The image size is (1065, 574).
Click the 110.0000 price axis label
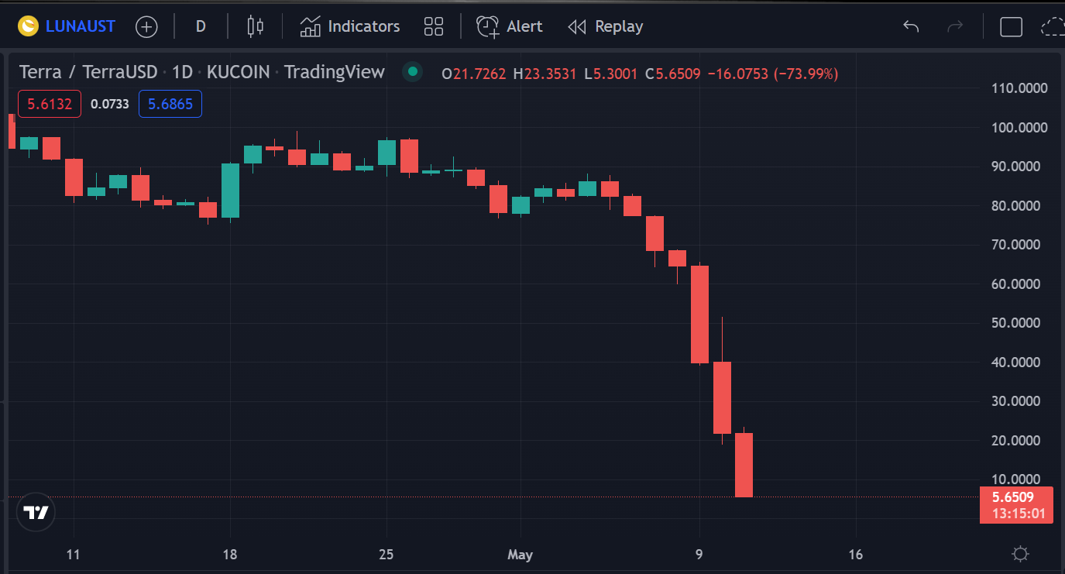(x=1020, y=88)
